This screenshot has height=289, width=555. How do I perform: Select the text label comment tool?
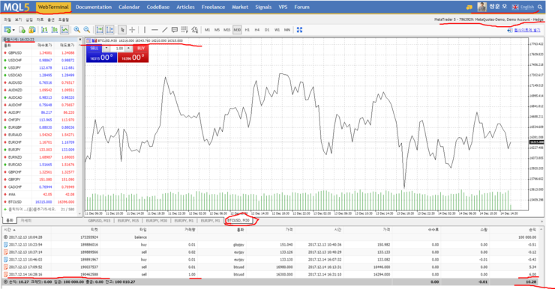pos(175,30)
